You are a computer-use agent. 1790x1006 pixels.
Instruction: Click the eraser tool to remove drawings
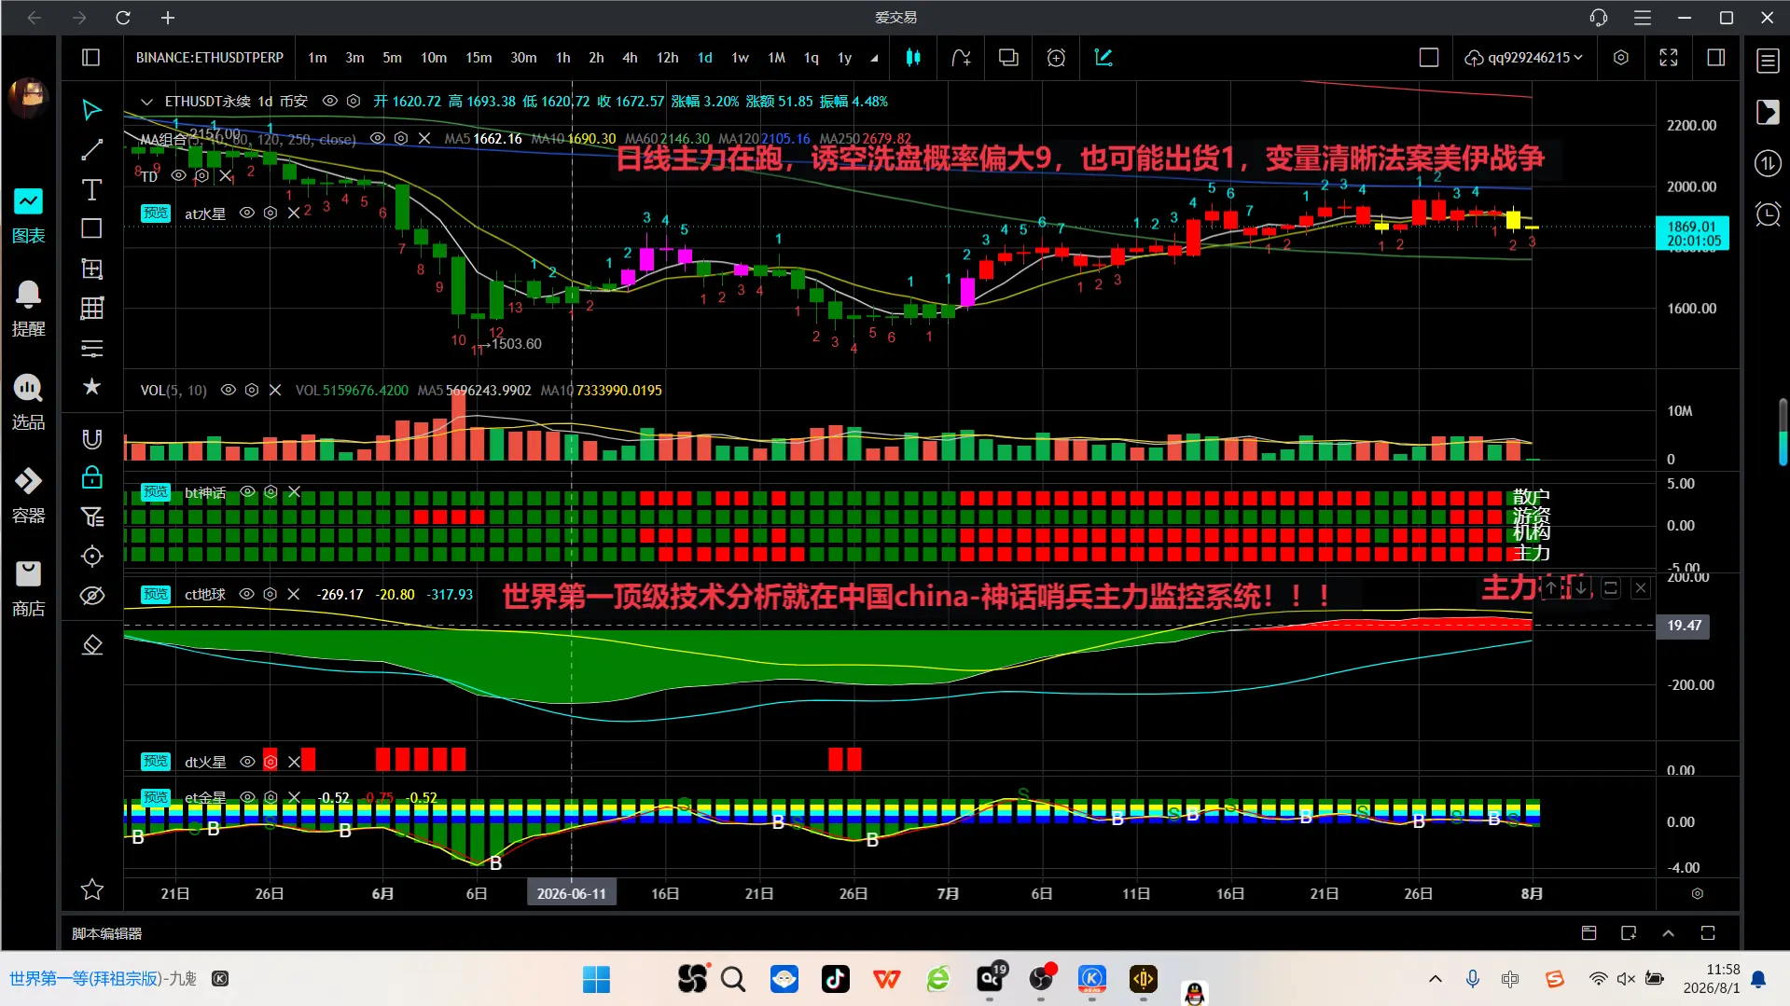click(91, 645)
